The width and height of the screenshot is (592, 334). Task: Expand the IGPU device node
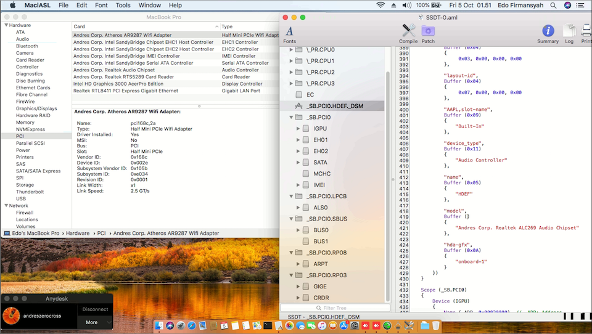(299, 129)
